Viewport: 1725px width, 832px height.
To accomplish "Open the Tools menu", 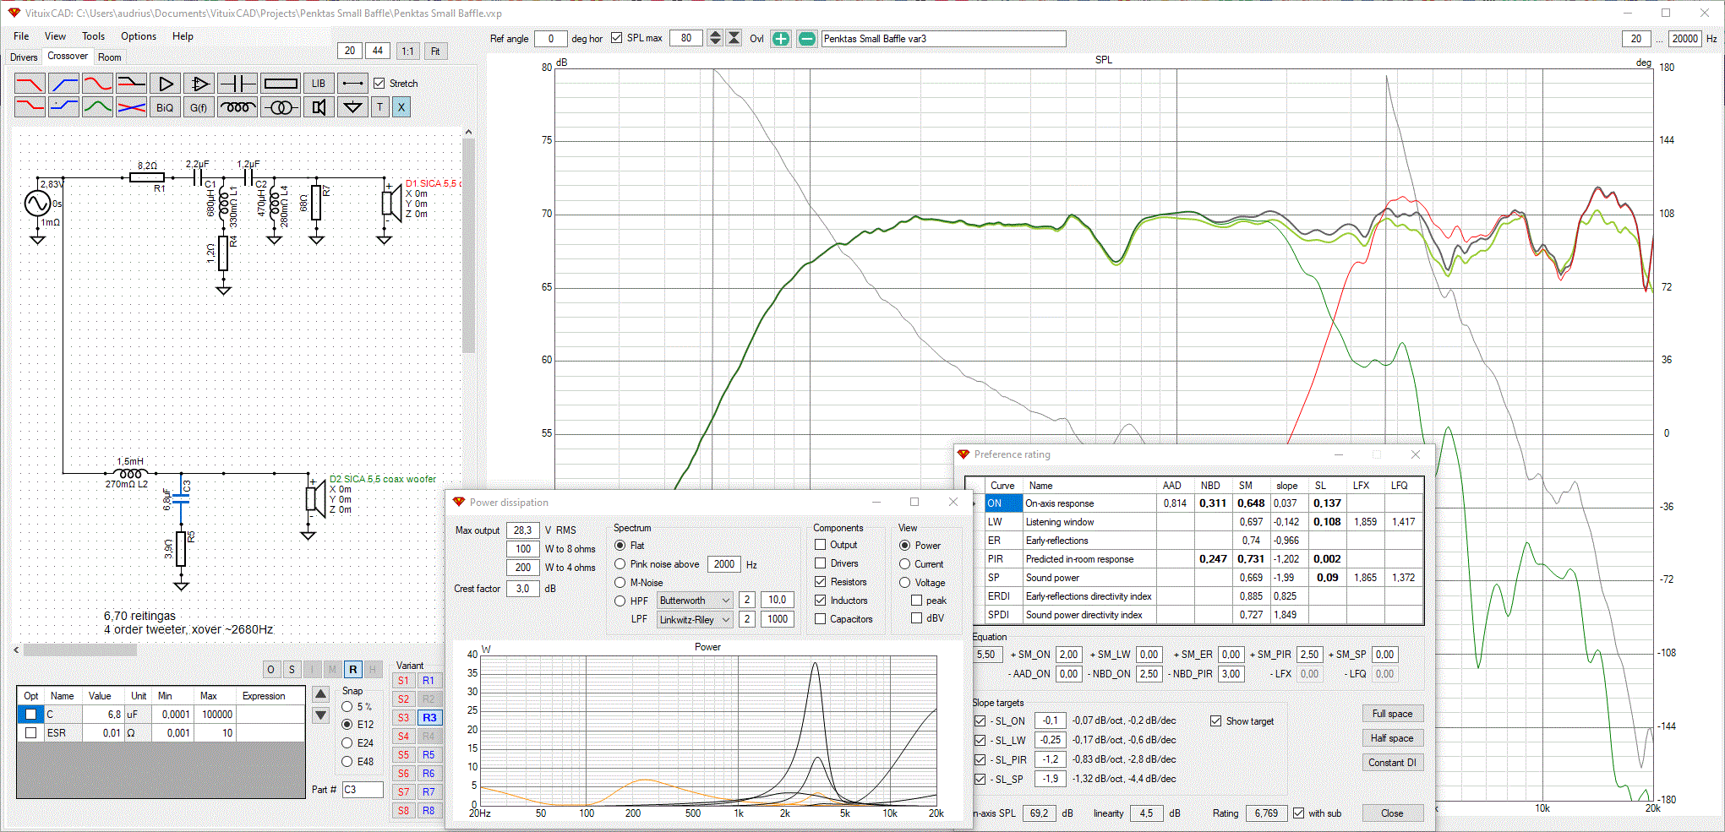I will point(93,36).
